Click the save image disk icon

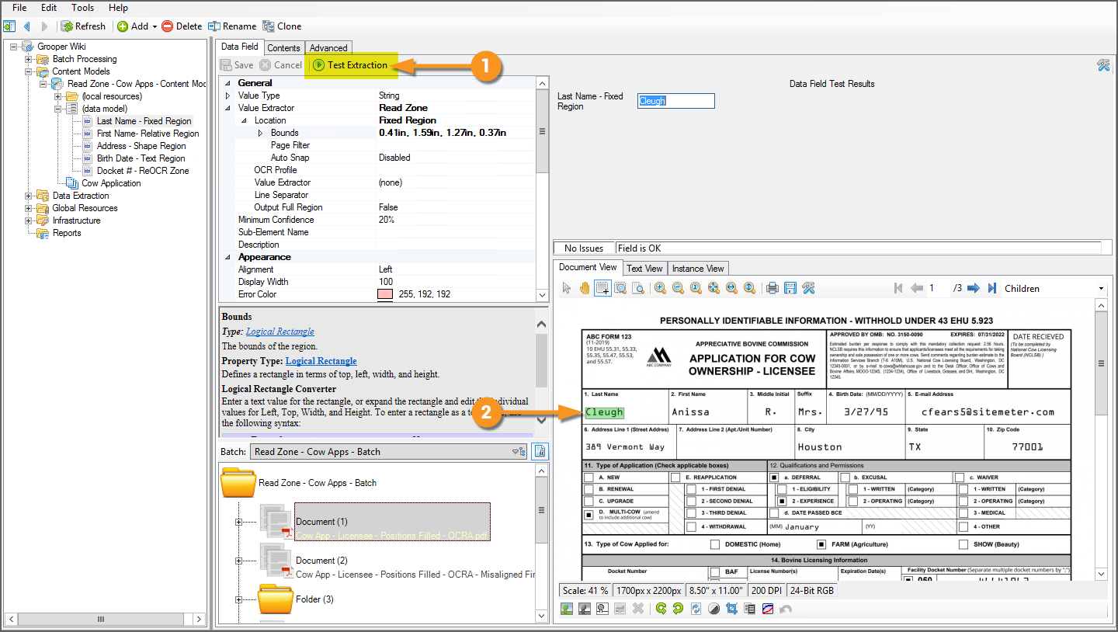coord(790,288)
